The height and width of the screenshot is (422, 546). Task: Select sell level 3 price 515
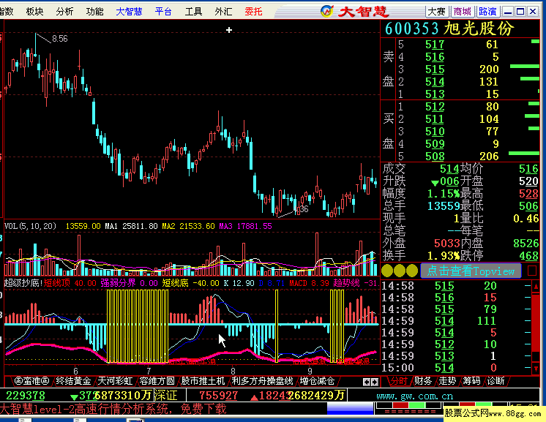pyautogui.click(x=435, y=69)
